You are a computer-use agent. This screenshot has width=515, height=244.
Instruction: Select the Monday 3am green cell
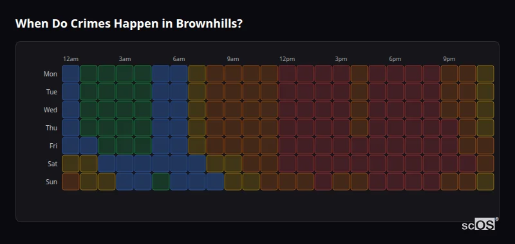tap(125, 74)
